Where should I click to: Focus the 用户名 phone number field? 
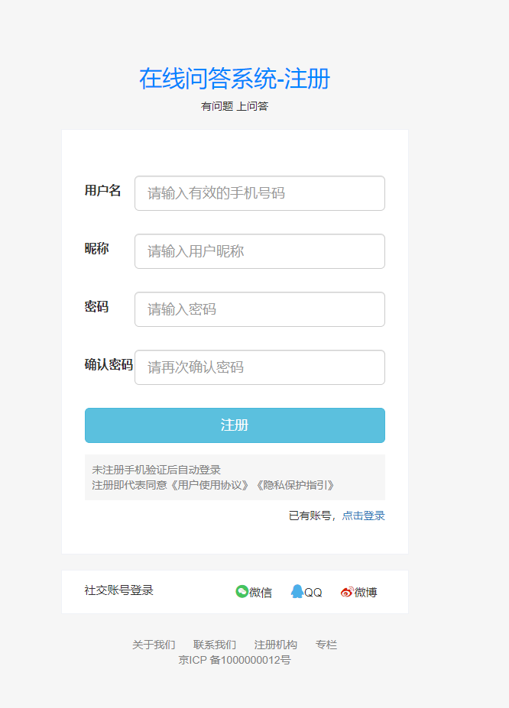click(260, 193)
